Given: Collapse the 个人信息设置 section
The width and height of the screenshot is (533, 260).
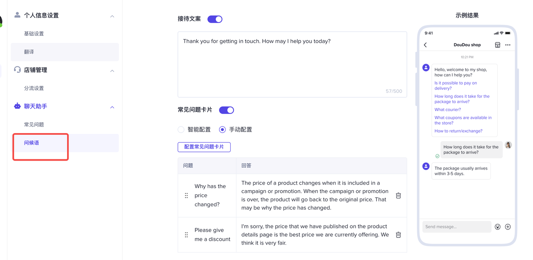Looking at the screenshot, I should [x=112, y=16].
